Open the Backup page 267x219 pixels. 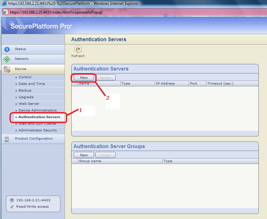(x=25, y=91)
